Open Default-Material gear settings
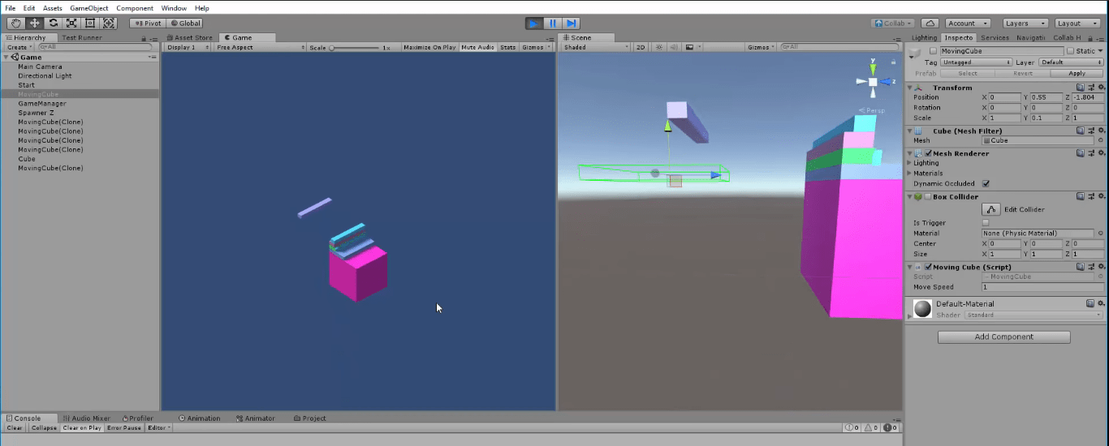Viewport: 1109px width, 446px height. click(1100, 303)
